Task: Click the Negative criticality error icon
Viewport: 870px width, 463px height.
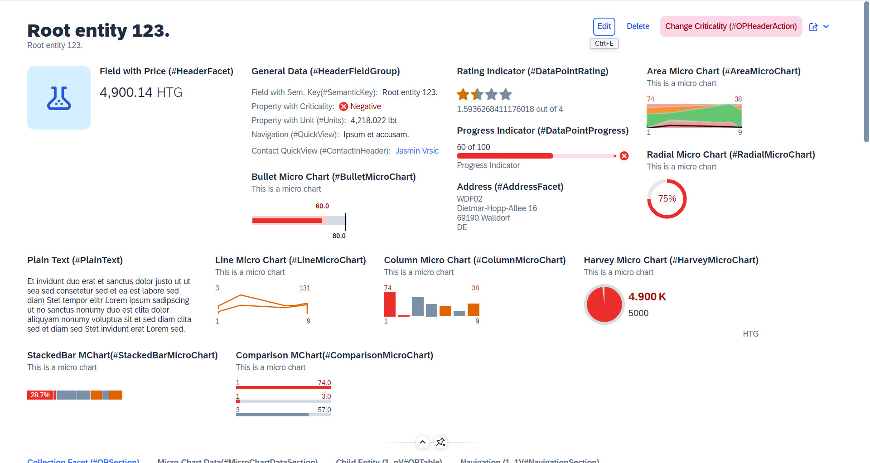Action: tap(343, 106)
